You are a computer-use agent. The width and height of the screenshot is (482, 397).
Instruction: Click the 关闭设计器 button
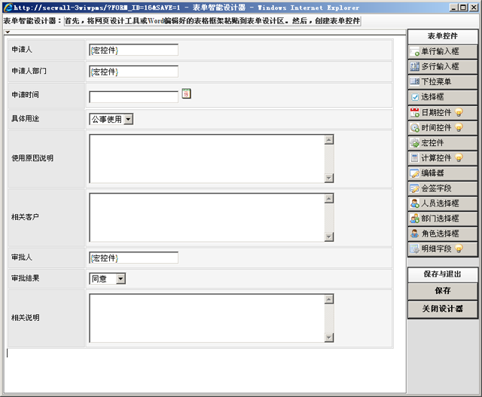(442, 309)
